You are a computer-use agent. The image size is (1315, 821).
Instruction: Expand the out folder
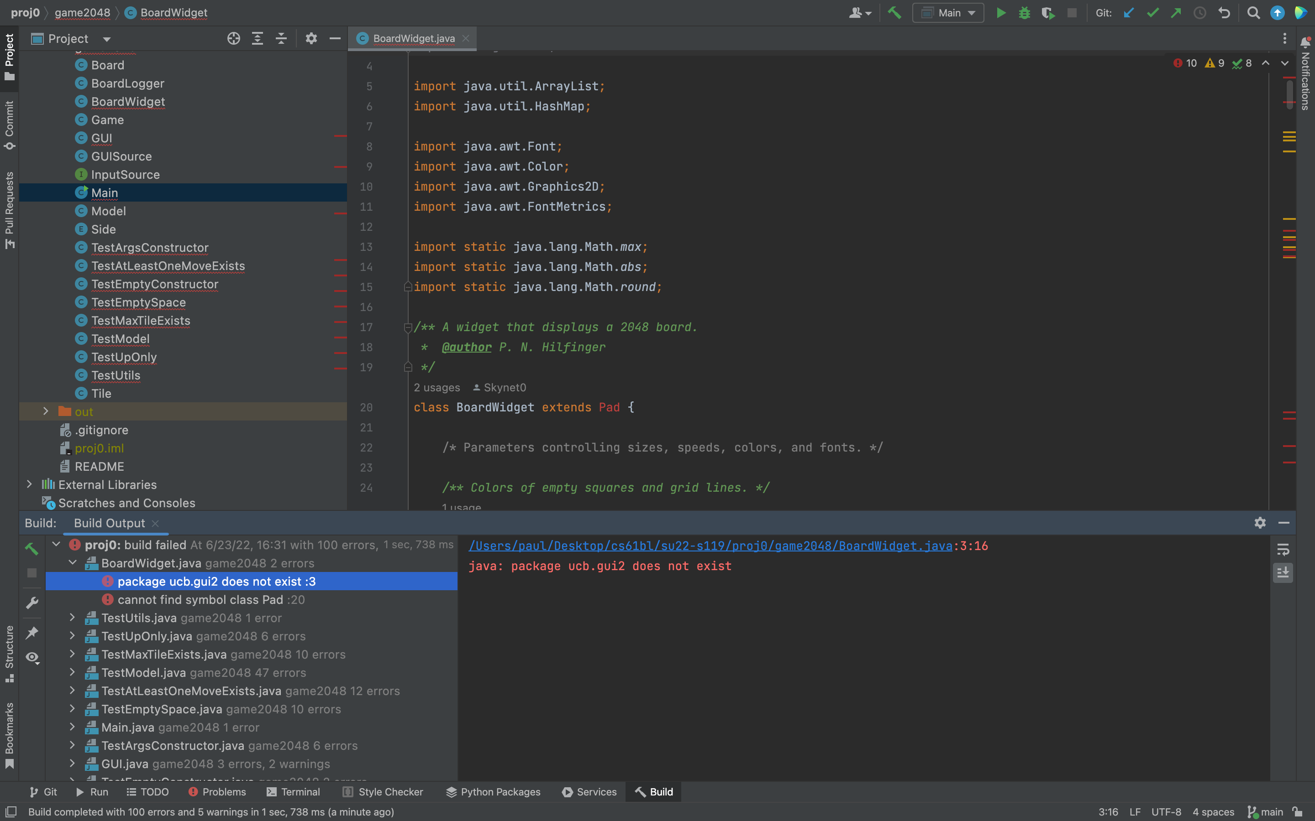46,411
